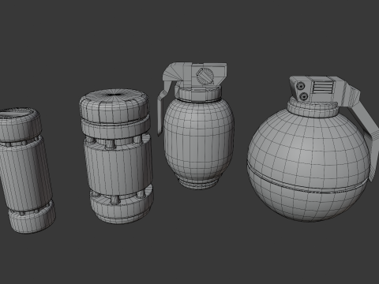Screen dimensions: 379x284
Task: Select the upright cylindrical canister with pegs
Action: pyautogui.click(x=116, y=157)
